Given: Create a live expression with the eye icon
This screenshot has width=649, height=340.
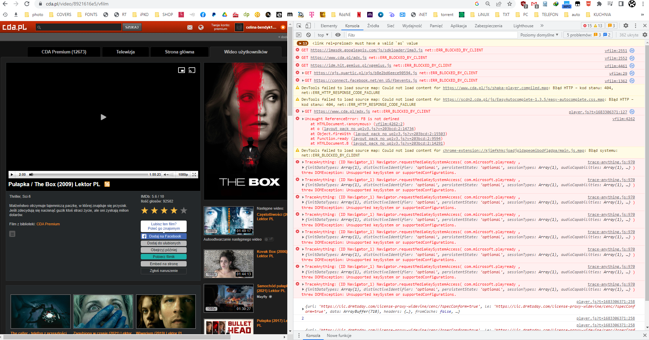Looking at the screenshot, I should 338,35.
